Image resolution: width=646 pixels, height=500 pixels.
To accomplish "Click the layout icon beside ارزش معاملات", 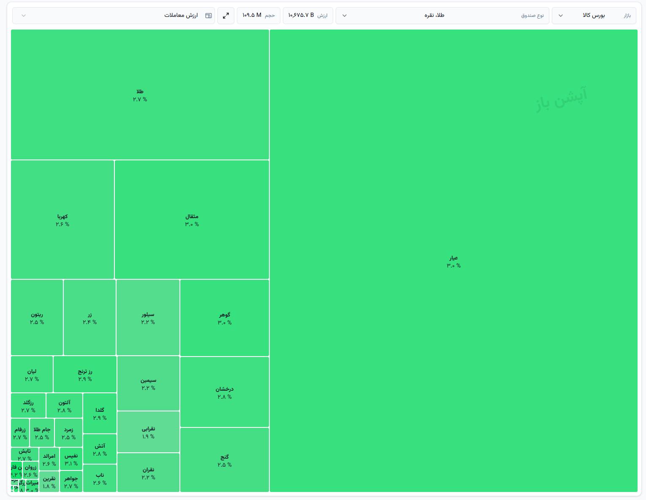I will pos(208,16).
